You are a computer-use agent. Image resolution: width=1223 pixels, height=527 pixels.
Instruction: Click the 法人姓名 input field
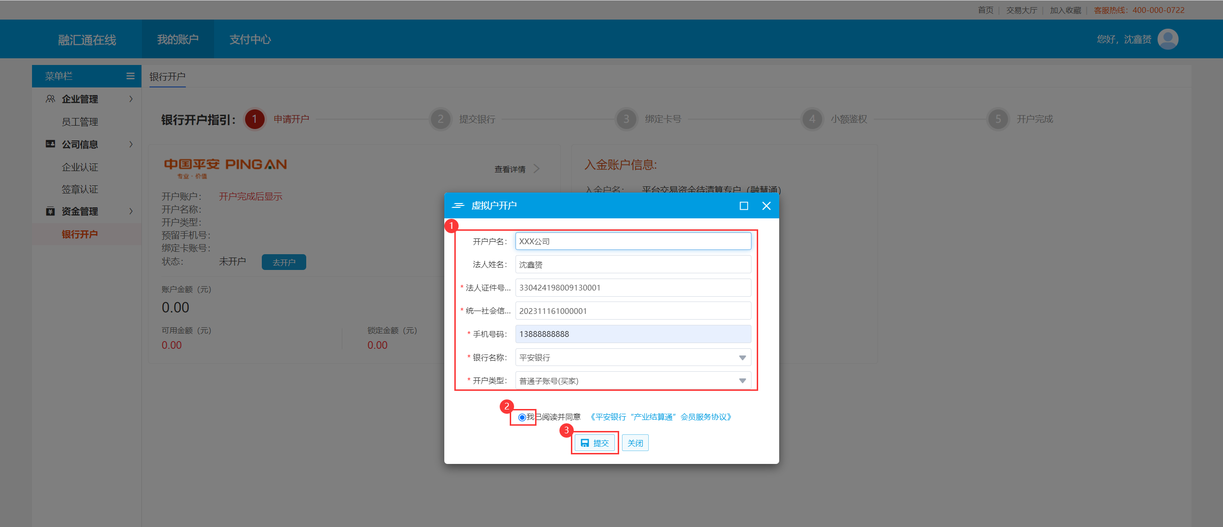[x=633, y=264]
